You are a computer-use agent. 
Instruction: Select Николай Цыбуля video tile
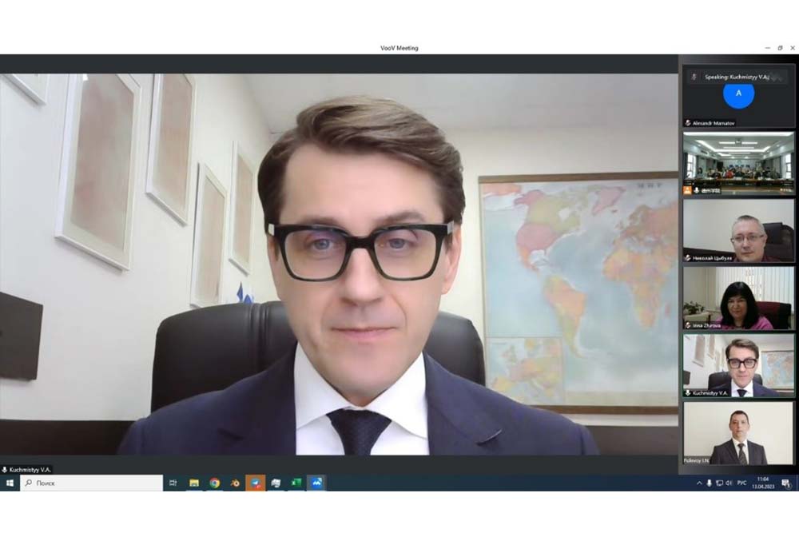(738, 231)
